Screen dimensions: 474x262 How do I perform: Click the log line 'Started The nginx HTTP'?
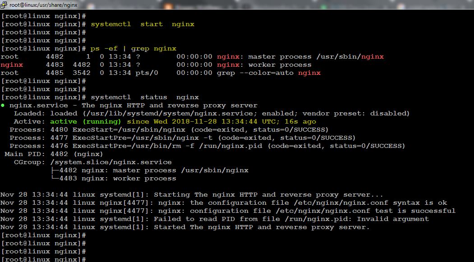point(185,228)
